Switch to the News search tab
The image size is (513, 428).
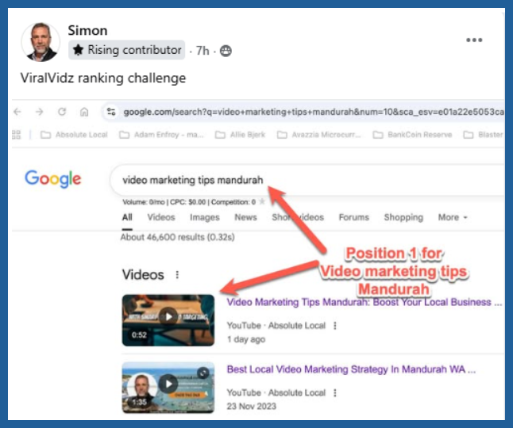pos(245,217)
